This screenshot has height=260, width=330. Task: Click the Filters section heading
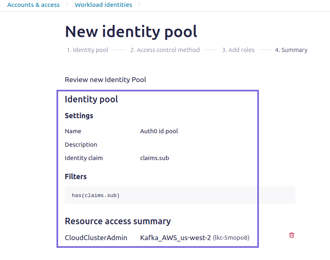pos(76,176)
